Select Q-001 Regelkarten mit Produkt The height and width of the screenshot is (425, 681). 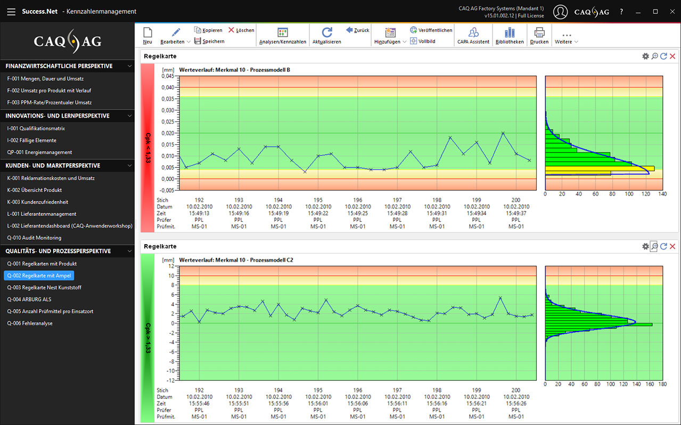42,264
